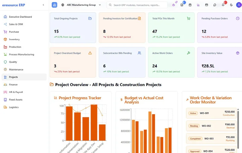Open the Project Overshoot Budget warning card
The image size is (242, 153).
73,62
